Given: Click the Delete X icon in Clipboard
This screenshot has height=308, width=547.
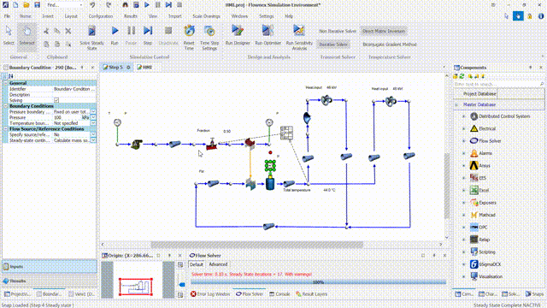Looking at the screenshot, I should (x=68, y=31).
